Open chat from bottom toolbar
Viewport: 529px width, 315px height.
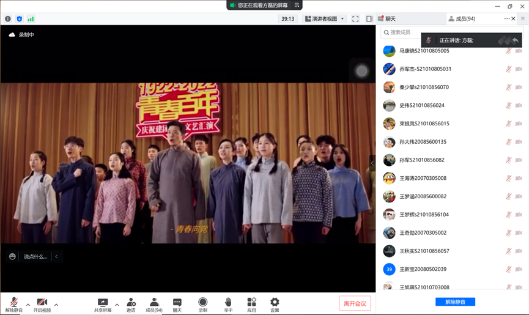click(177, 305)
